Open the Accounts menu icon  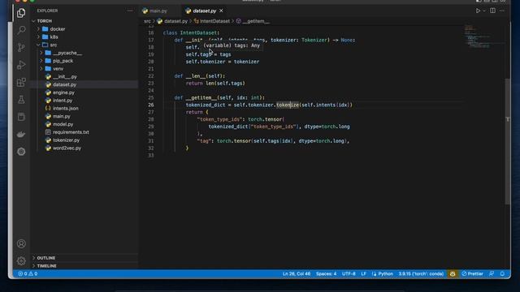click(x=21, y=243)
